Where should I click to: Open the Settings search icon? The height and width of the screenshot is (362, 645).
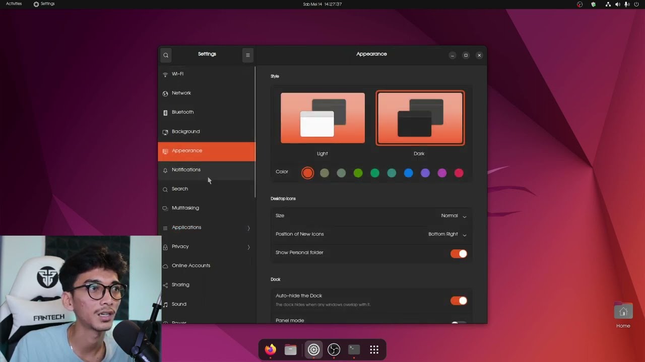click(166, 55)
